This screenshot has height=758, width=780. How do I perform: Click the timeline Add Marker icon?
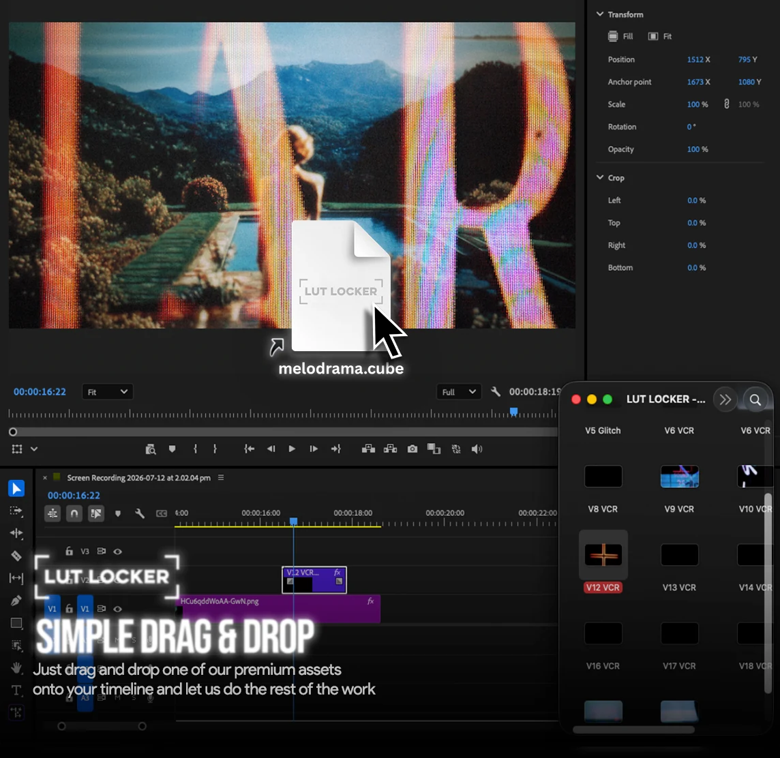pos(118,513)
